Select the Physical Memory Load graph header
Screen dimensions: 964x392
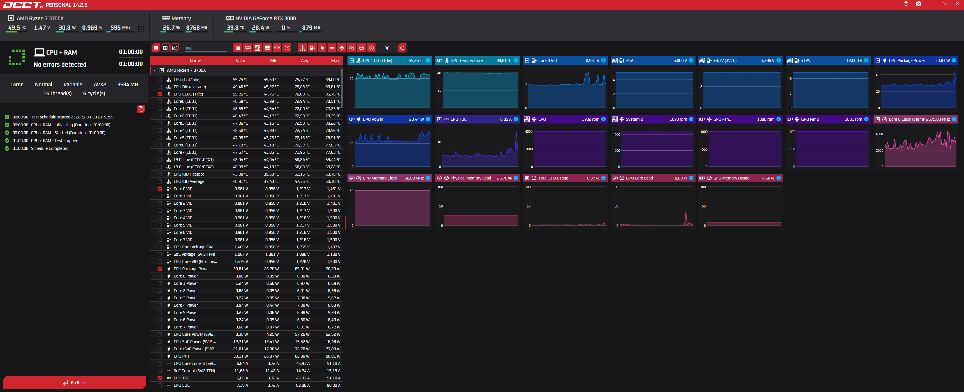(x=478, y=178)
